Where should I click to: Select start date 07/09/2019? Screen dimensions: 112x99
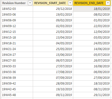pyautogui.click(x=53, y=78)
